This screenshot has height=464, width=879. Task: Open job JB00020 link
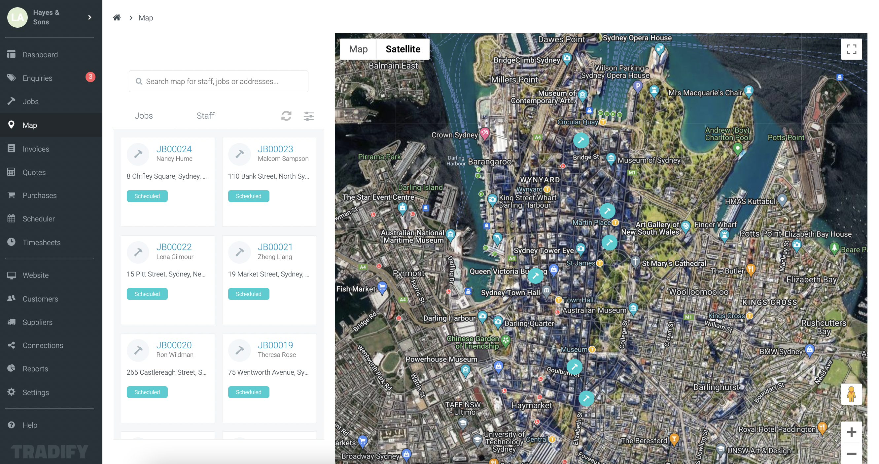(x=174, y=345)
